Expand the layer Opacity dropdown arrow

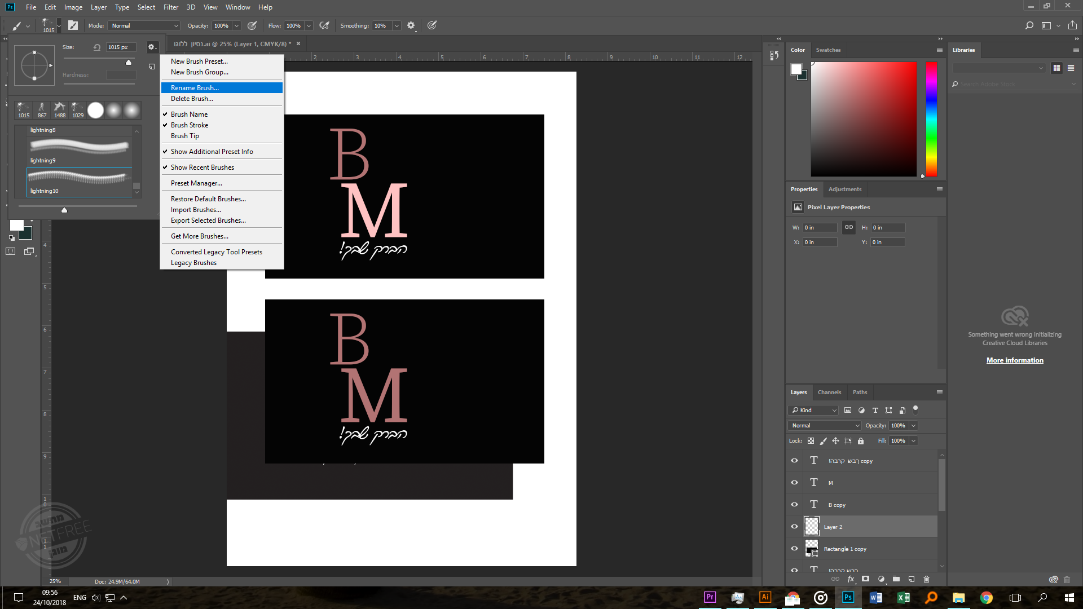pyautogui.click(x=913, y=426)
